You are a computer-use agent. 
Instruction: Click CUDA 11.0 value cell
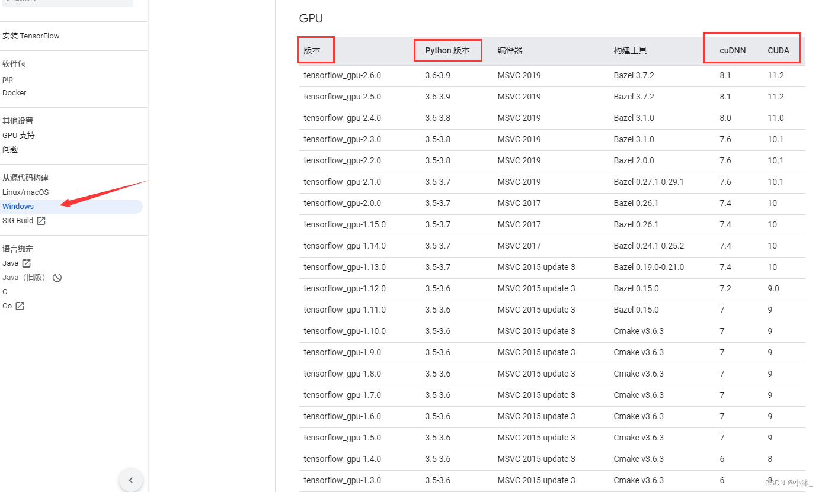tap(776, 118)
